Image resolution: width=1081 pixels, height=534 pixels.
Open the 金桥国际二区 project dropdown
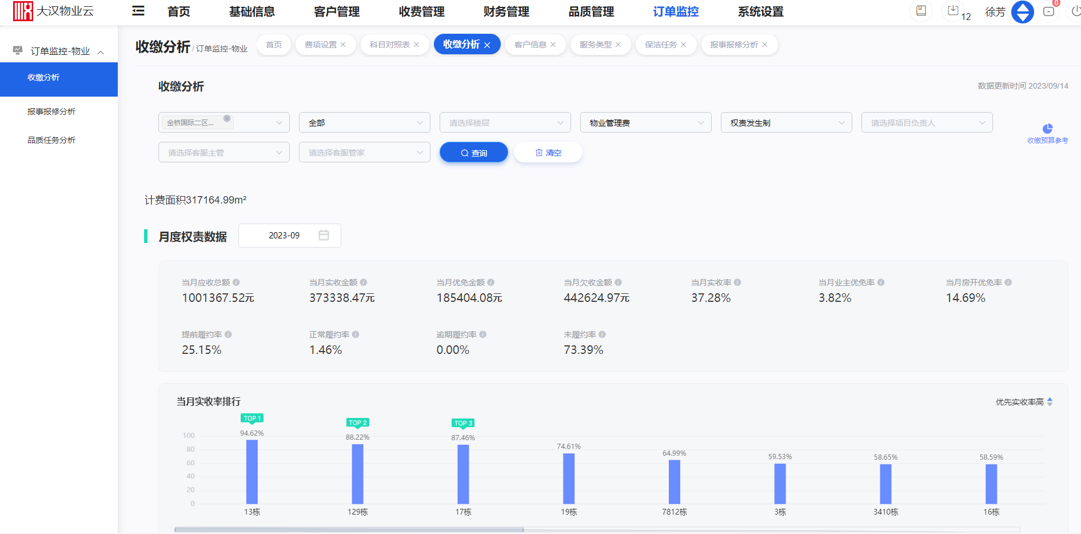click(224, 122)
